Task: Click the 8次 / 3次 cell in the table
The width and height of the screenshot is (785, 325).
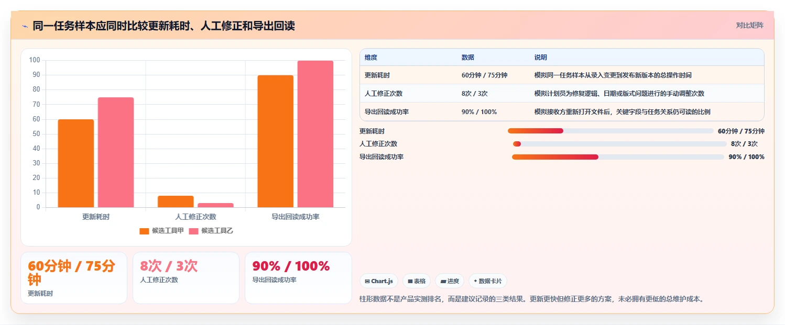Action: 475,94
